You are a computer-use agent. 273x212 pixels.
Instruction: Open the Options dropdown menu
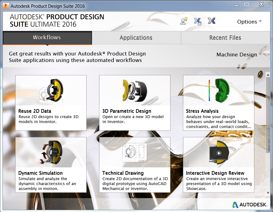pyautogui.click(x=247, y=22)
